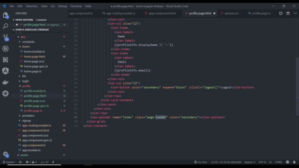
Task: Switch to app.component.html tab
Action: click(162, 14)
